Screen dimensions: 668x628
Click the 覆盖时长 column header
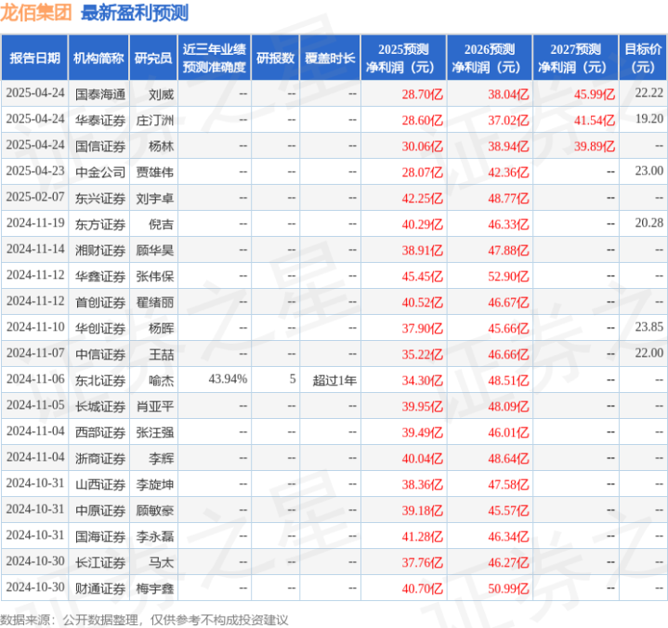tap(330, 58)
